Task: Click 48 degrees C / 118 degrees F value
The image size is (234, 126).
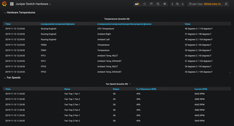Action: [x=199, y=29]
